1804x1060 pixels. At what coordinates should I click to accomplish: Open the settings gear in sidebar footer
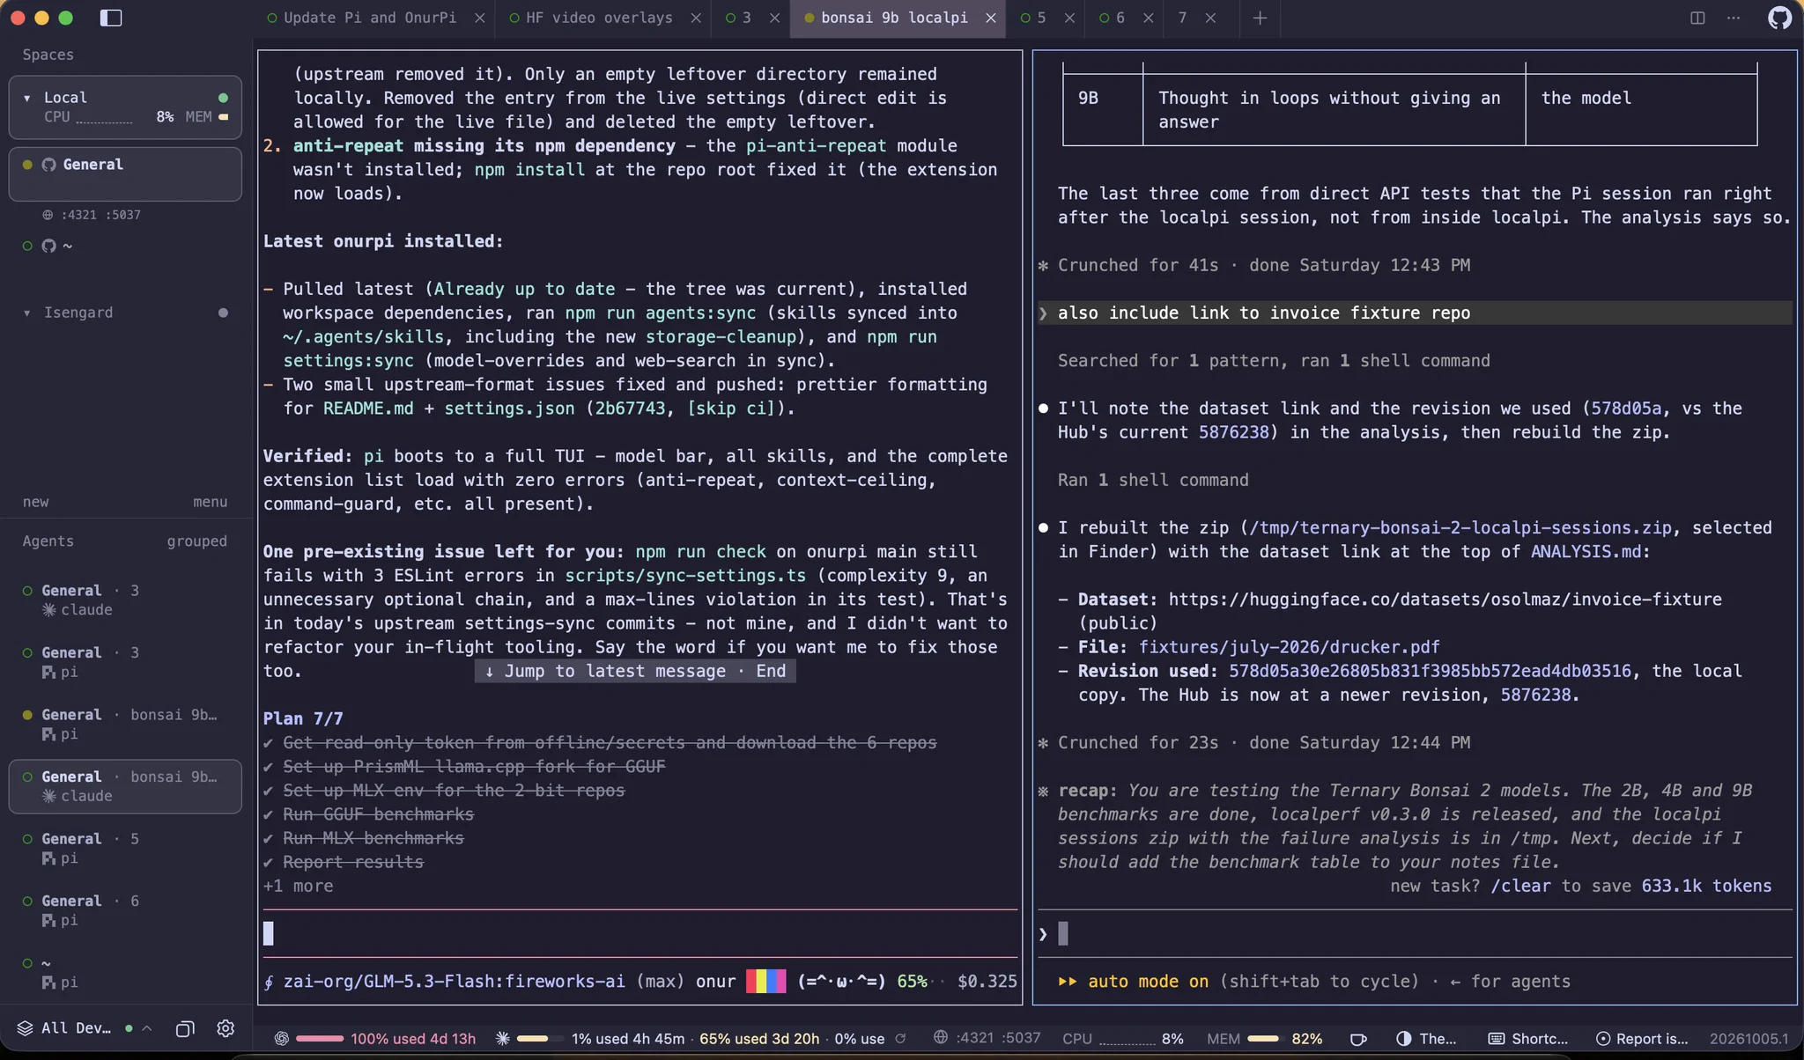225,1028
